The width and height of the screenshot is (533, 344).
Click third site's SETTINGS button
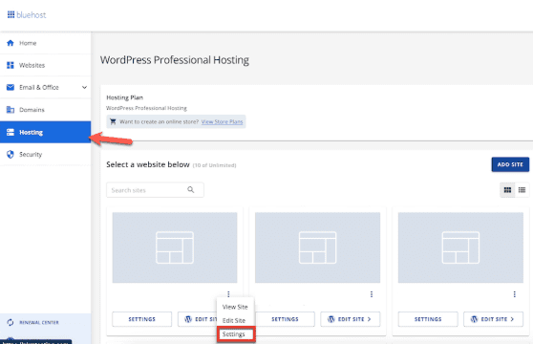click(x=428, y=319)
